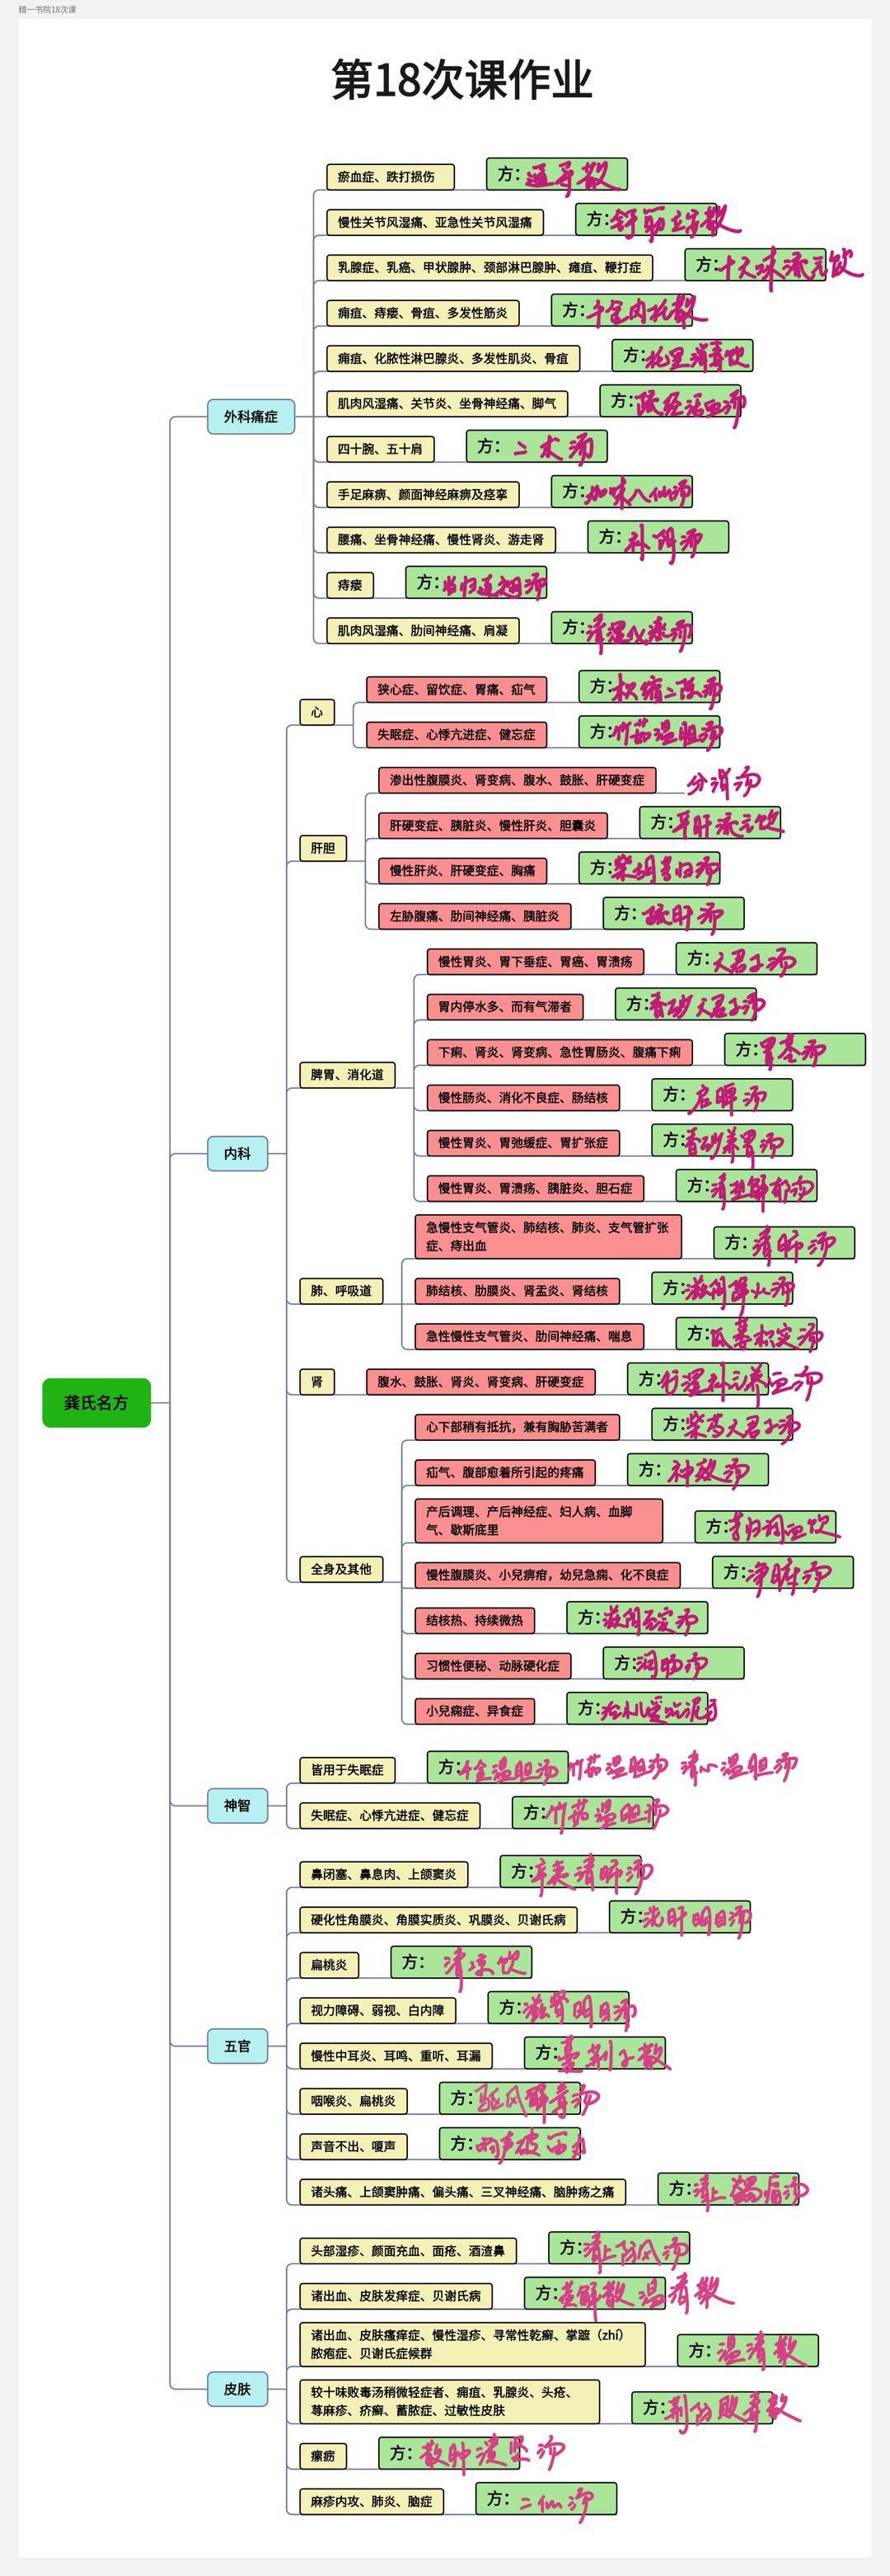Select node 心下部稍有抵抗，兼有胸胁苦满者

(x=517, y=1427)
